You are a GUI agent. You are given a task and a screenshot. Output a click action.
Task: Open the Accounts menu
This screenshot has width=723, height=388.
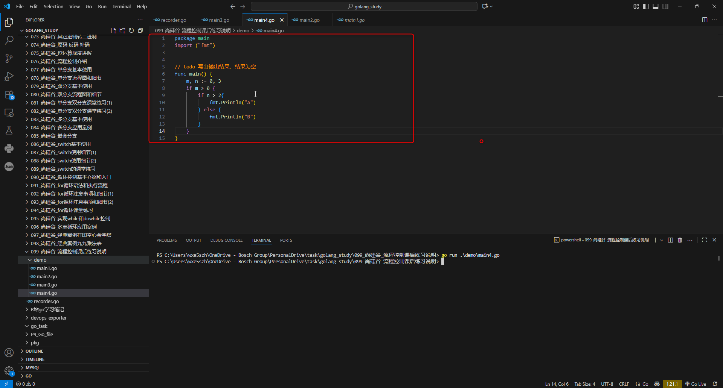9,353
